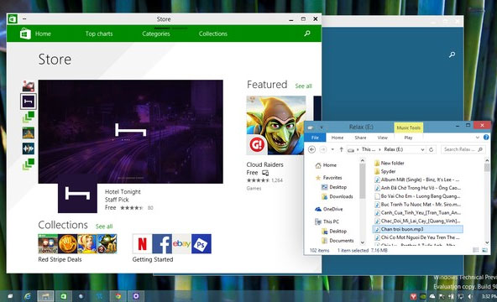Open Hotel Tonight purple app tile
This screenshot has width=497, height=302.
[77, 194]
